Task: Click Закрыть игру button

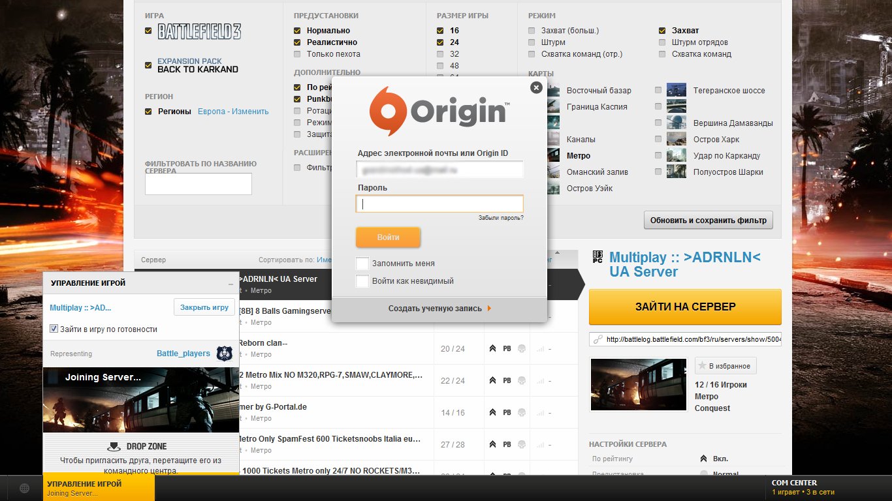Action: coord(204,307)
